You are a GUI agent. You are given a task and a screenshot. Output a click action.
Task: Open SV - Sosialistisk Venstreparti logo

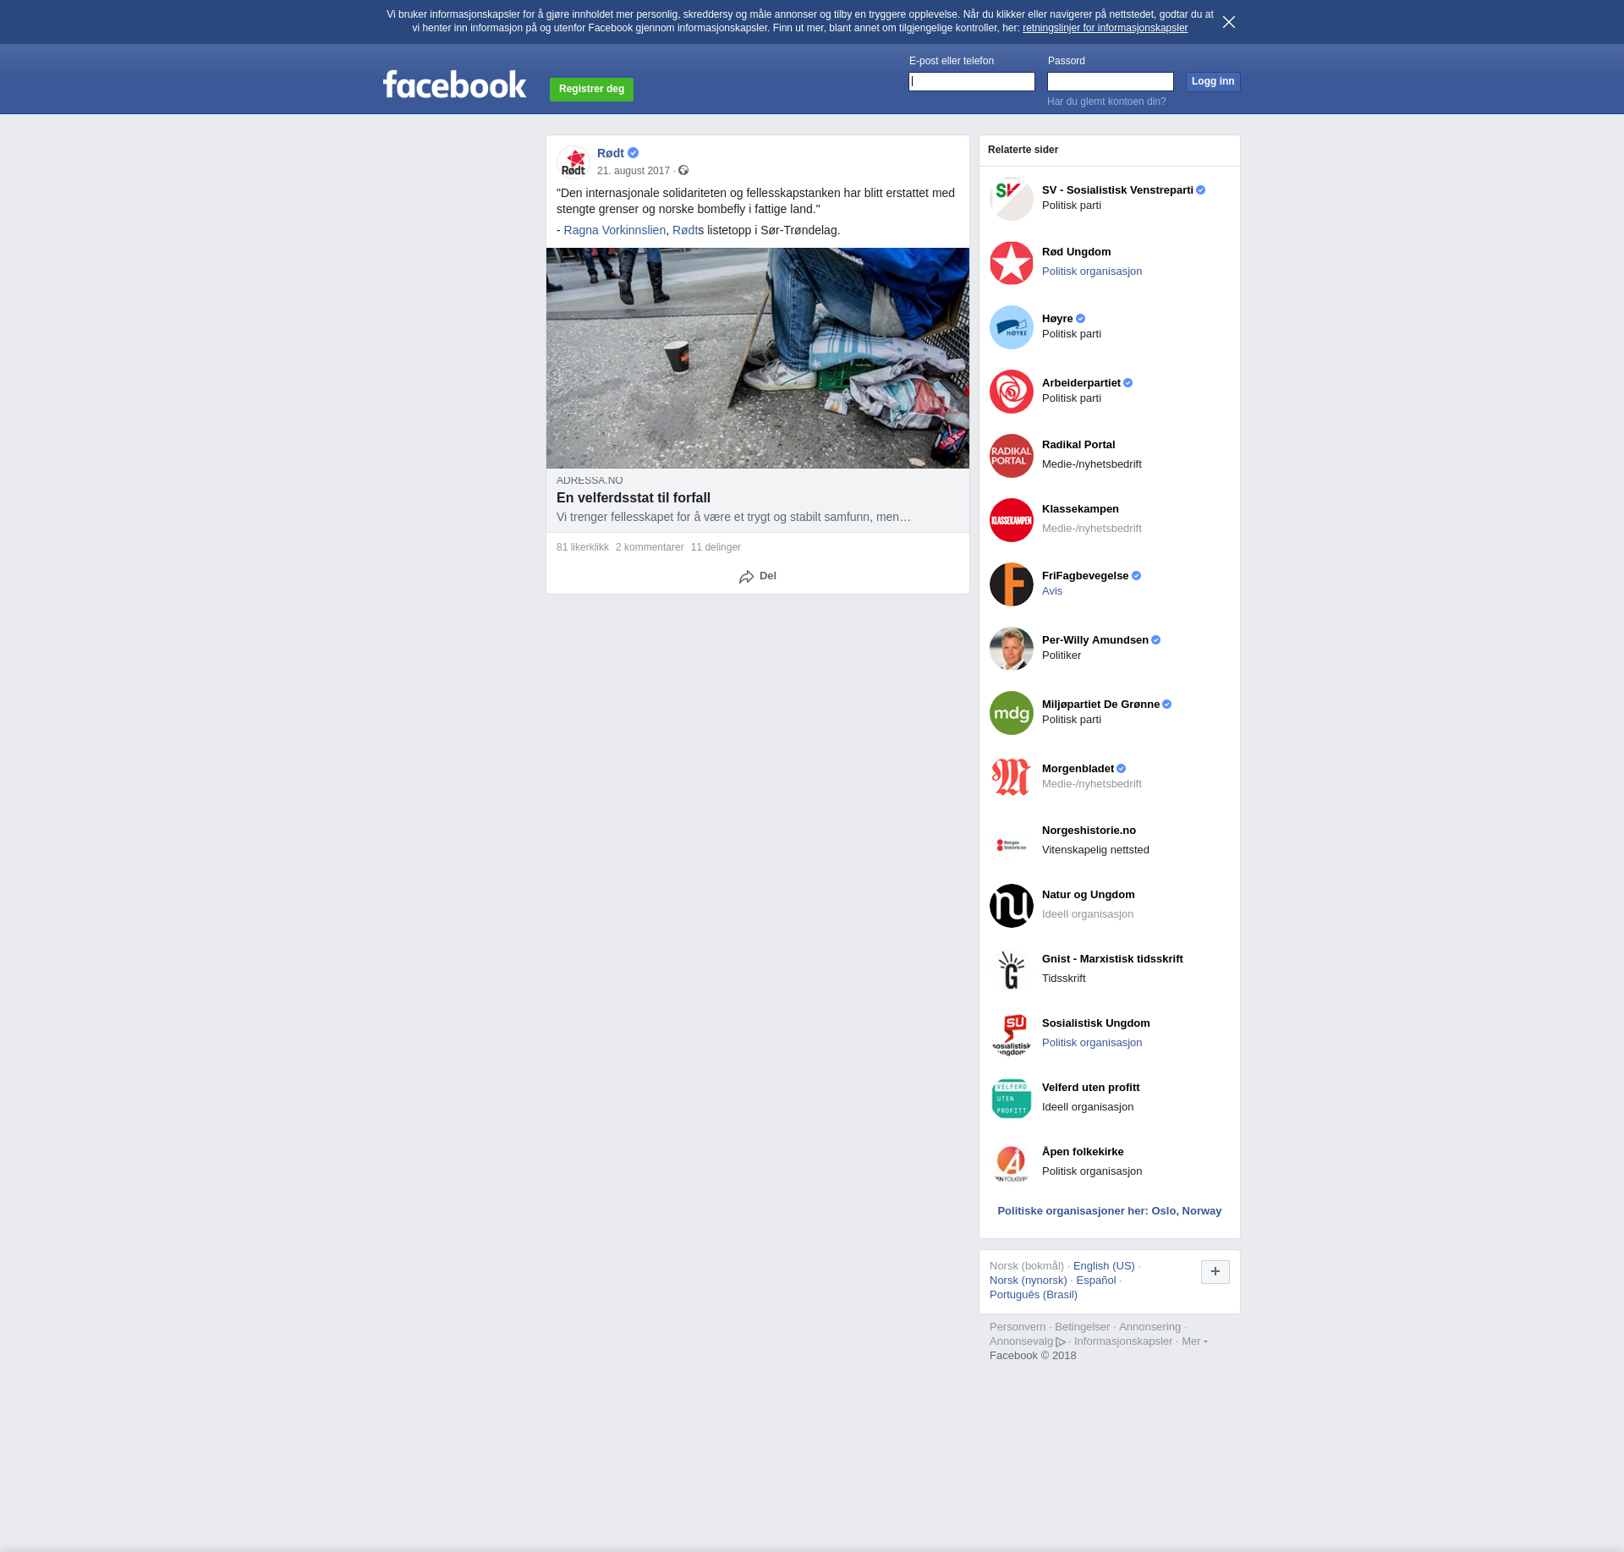tap(1012, 199)
